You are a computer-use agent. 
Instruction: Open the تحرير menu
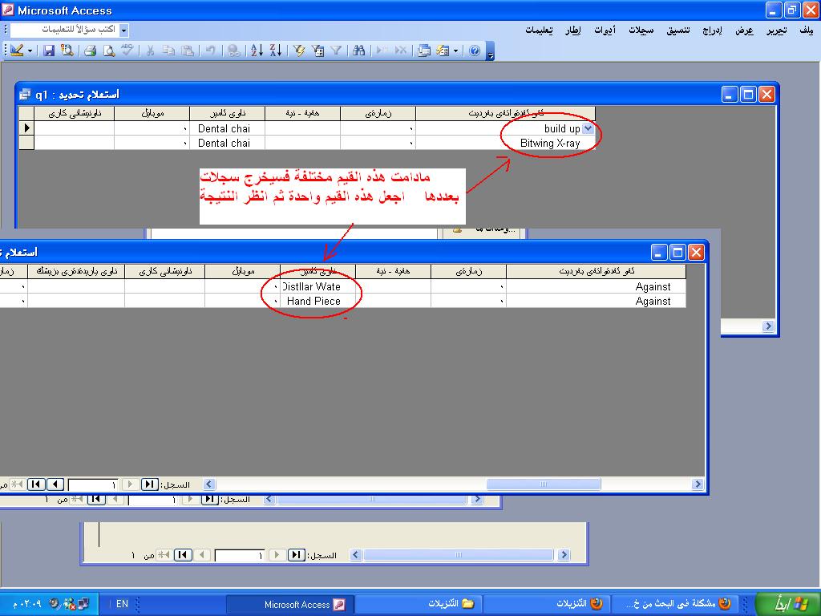coord(777,30)
